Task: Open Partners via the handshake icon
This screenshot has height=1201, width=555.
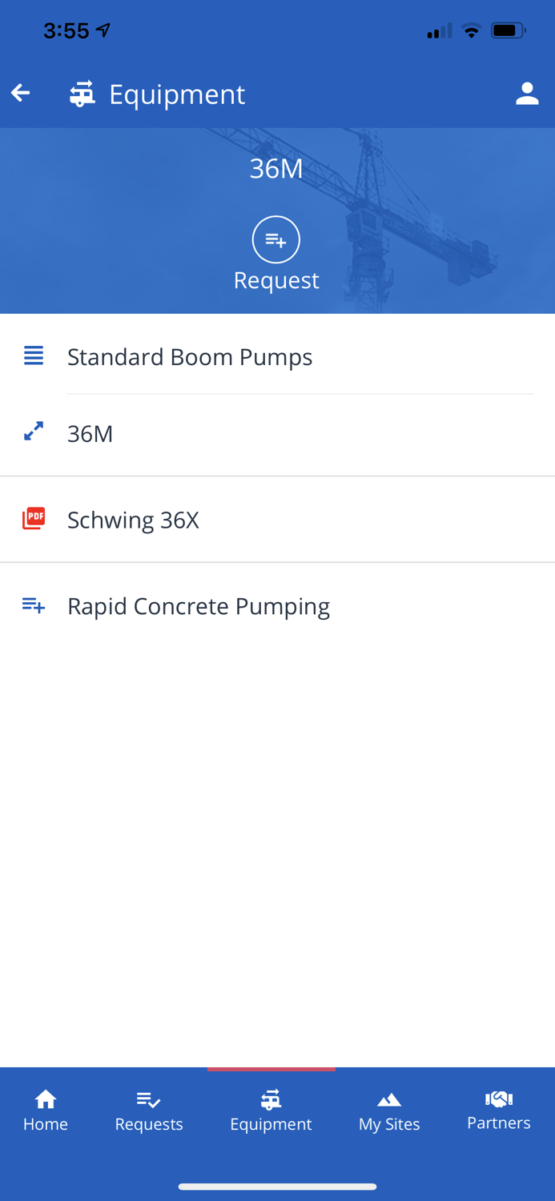Action: (x=498, y=1099)
